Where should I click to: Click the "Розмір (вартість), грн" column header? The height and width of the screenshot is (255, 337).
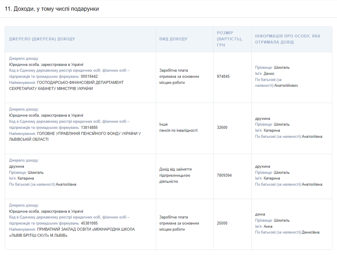(229, 39)
